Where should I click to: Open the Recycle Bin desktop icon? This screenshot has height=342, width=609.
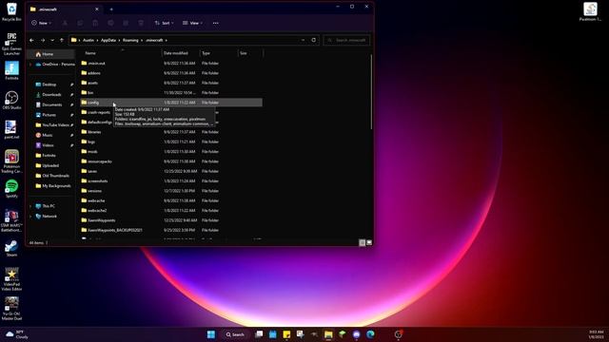click(11, 11)
